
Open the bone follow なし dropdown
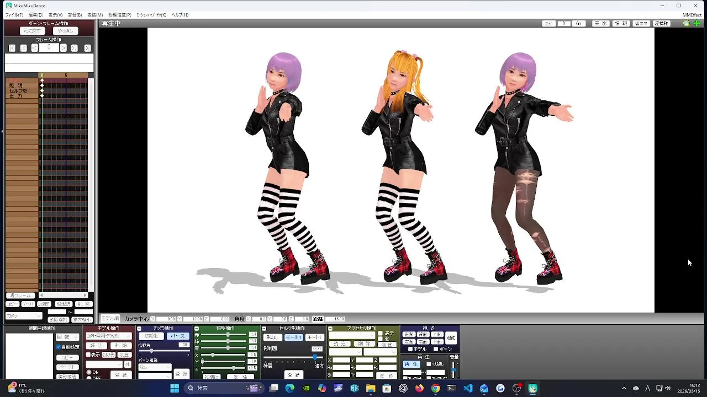pos(155,367)
